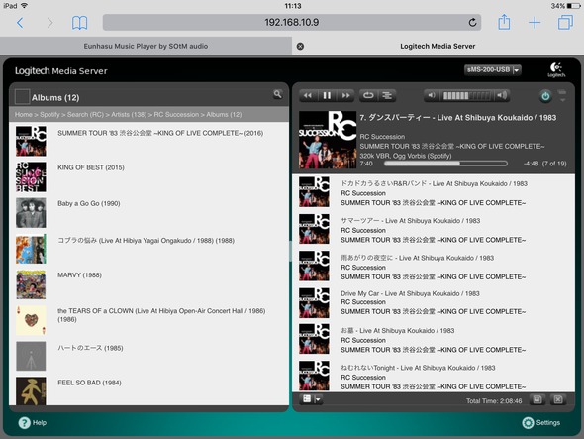The image size is (584, 439).
Task: Pause the current track
Action: (x=327, y=96)
